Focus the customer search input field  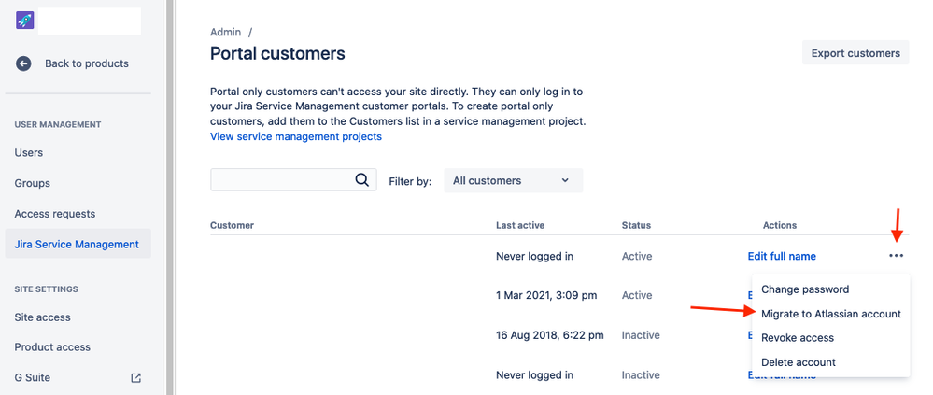point(280,180)
